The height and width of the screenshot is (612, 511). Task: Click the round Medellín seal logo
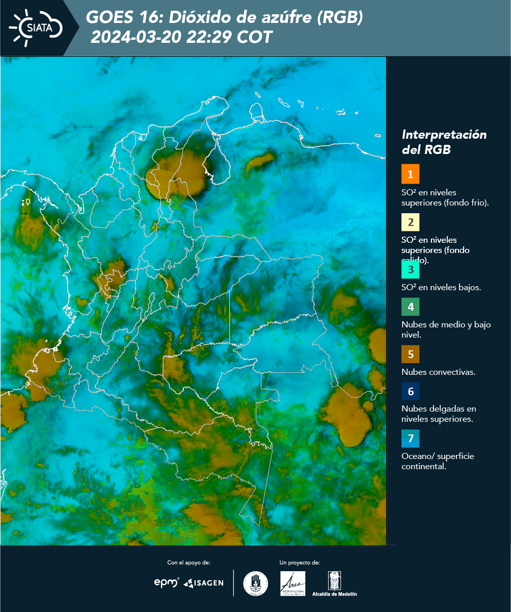click(256, 583)
